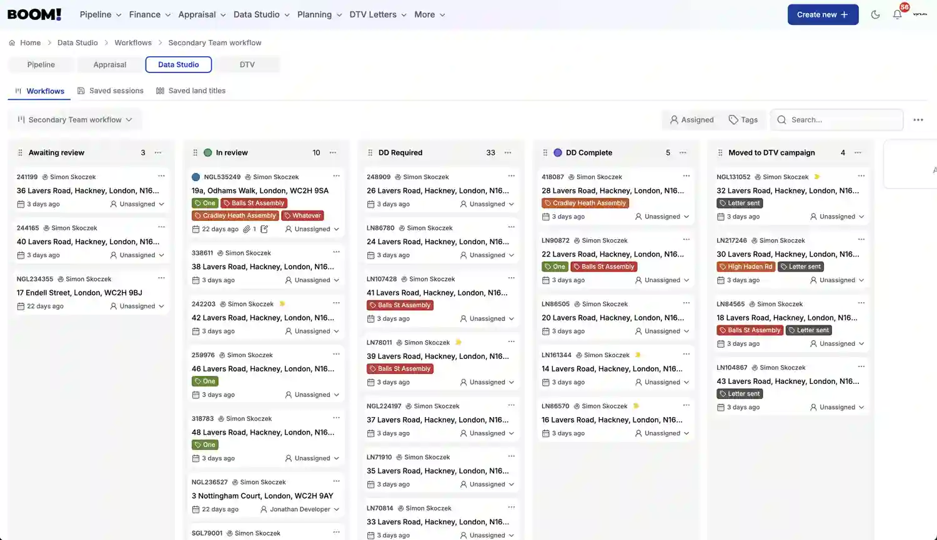The image size is (937, 540).
Task: Click the attachment paperclip on 19a Odhams Walk card
Action: pyautogui.click(x=247, y=229)
